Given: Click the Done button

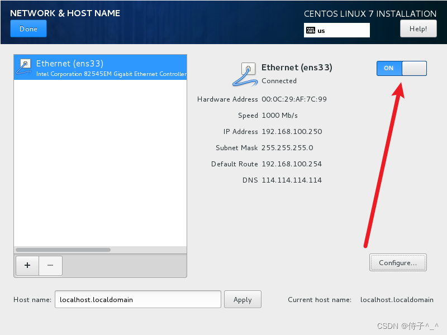Looking at the screenshot, I should pyautogui.click(x=28, y=29).
